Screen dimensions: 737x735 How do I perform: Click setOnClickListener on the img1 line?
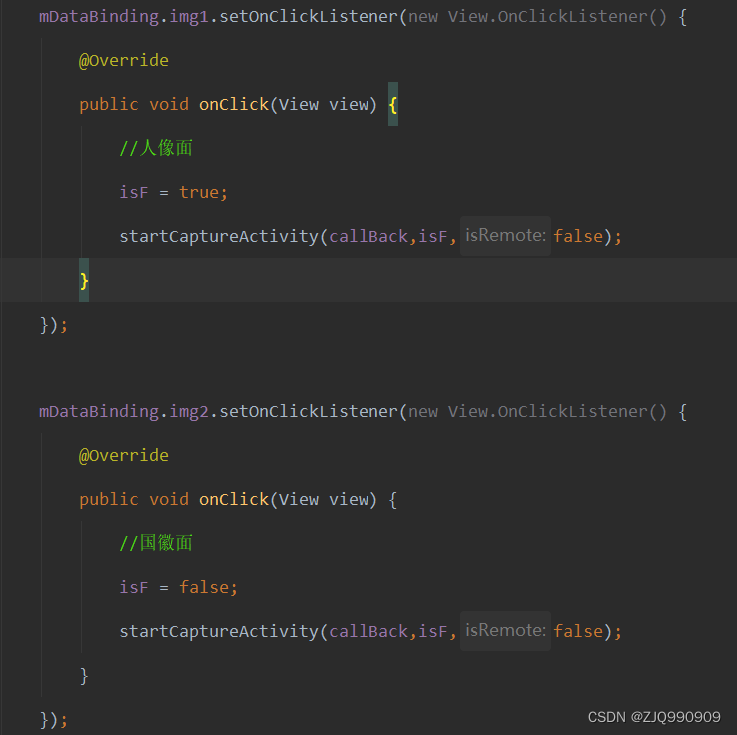pyautogui.click(x=309, y=17)
